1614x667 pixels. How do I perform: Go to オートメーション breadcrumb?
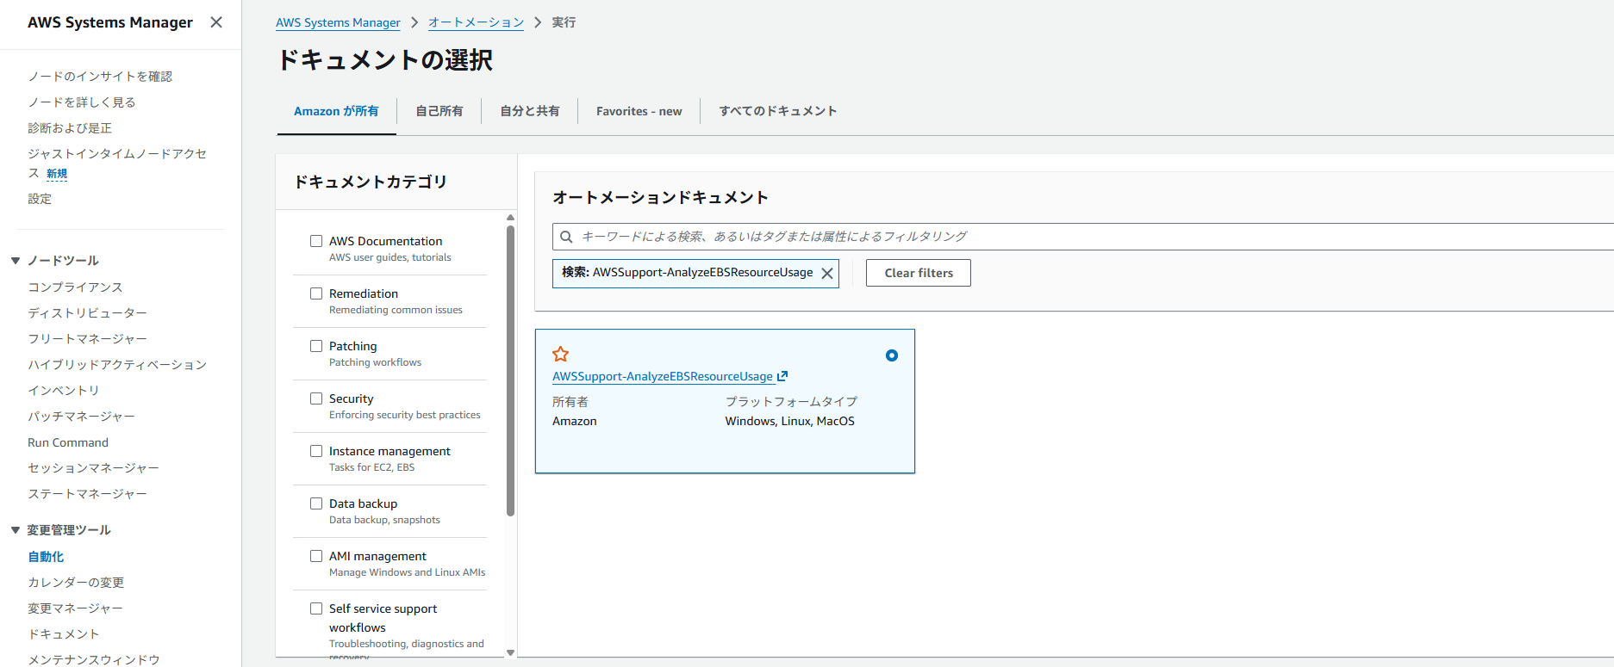(476, 22)
